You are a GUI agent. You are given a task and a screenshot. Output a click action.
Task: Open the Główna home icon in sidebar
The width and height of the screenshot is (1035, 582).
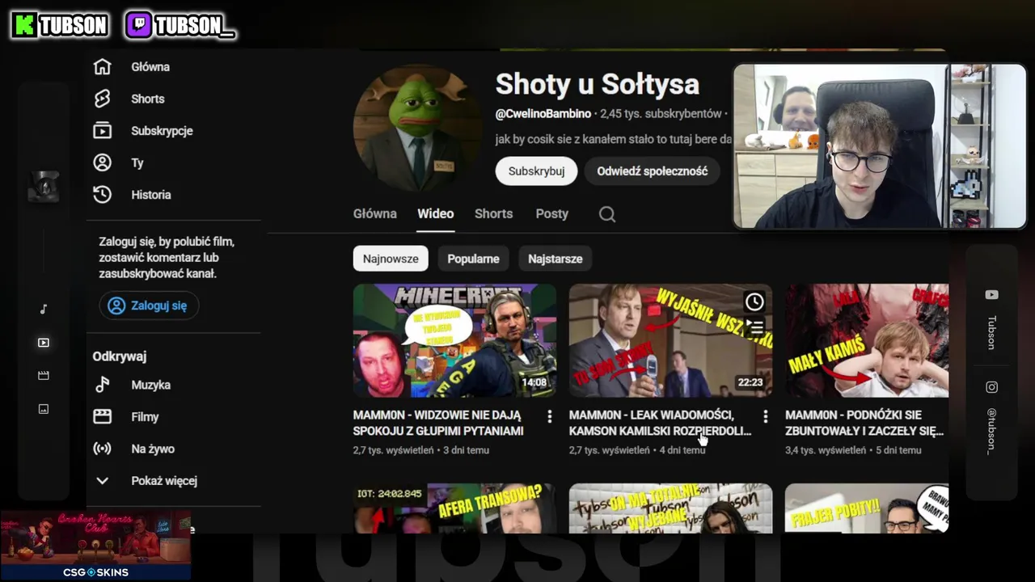pos(102,67)
